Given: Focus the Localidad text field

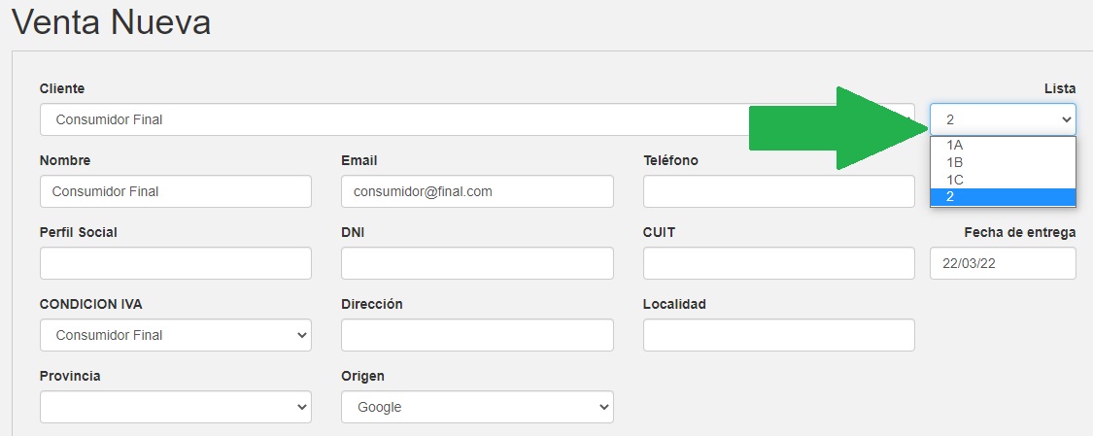Looking at the screenshot, I should coord(778,335).
